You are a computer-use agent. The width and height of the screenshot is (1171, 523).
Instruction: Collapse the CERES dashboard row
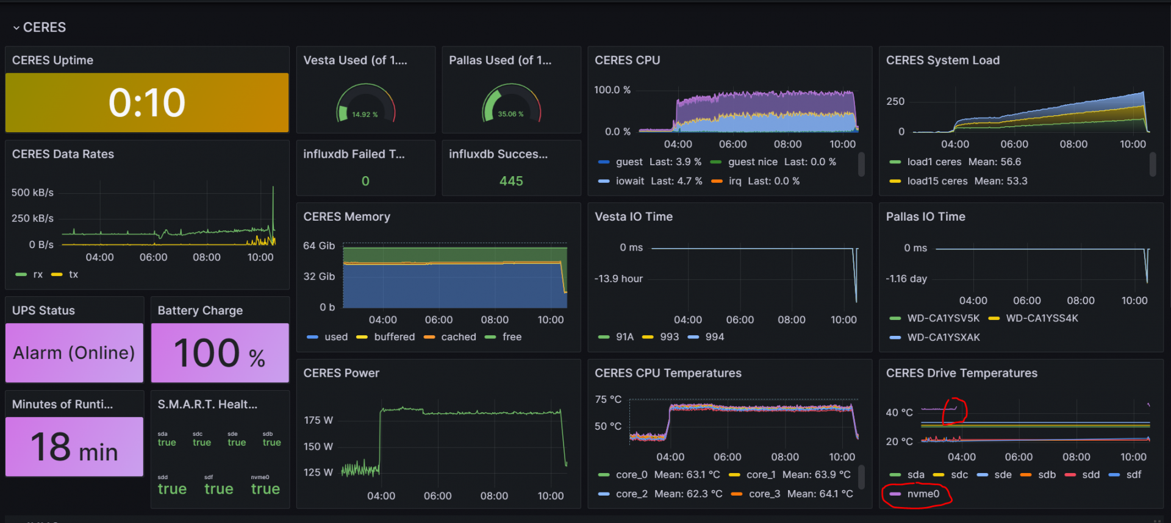(x=16, y=28)
